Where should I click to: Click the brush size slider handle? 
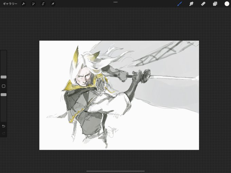pyautogui.click(x=3, y=77)
